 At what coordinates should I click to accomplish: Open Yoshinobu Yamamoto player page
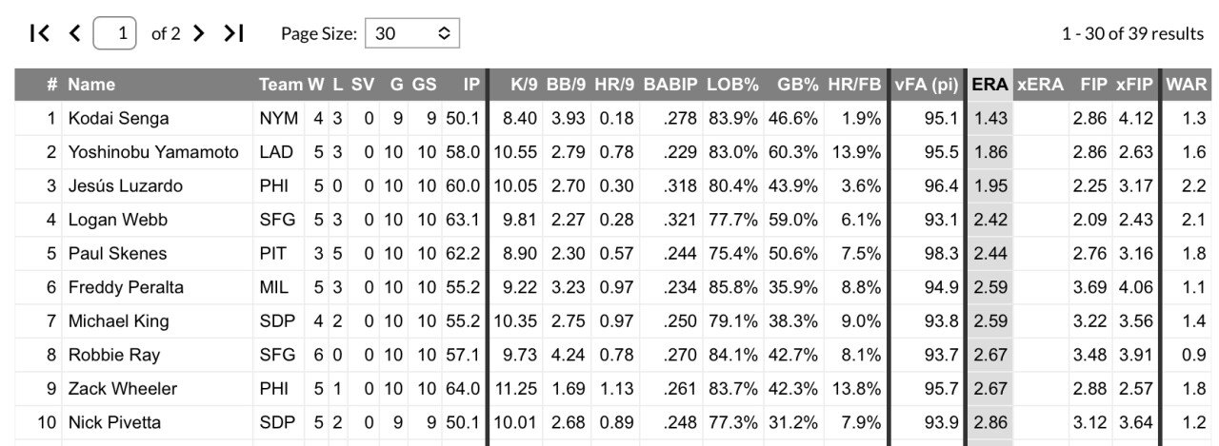point(153,152)
